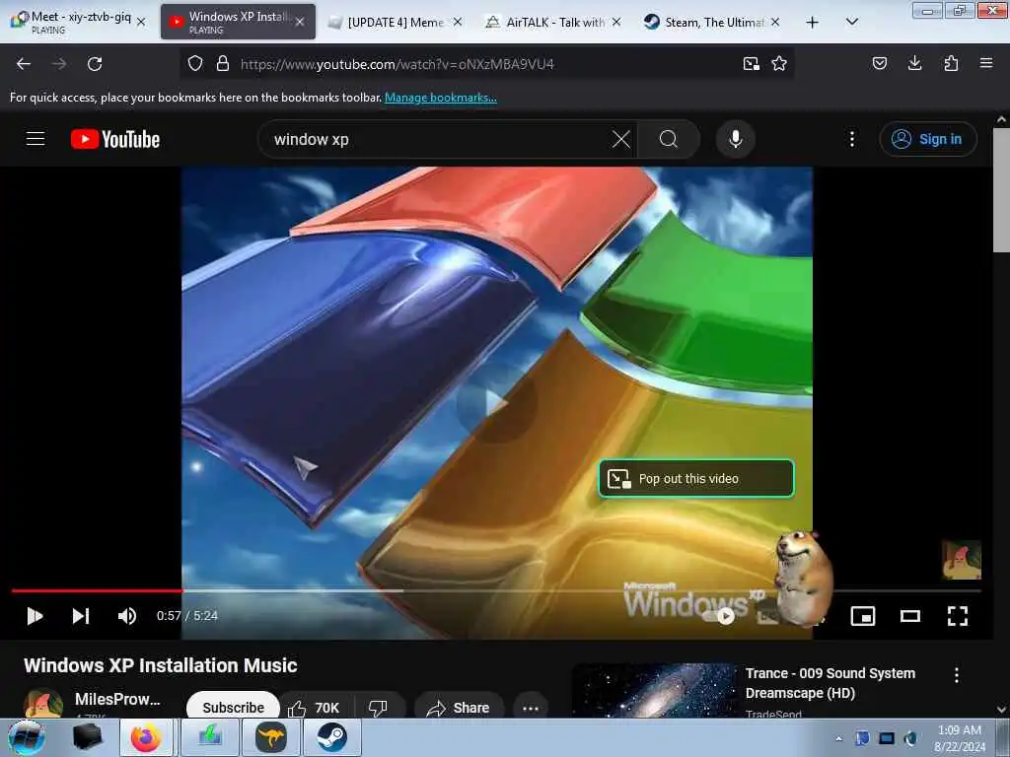Viewport: 1010px width, 757px height.
Task: Open the Firefox downloads panel
Action: pyautogui.click(x=914, y=63)
